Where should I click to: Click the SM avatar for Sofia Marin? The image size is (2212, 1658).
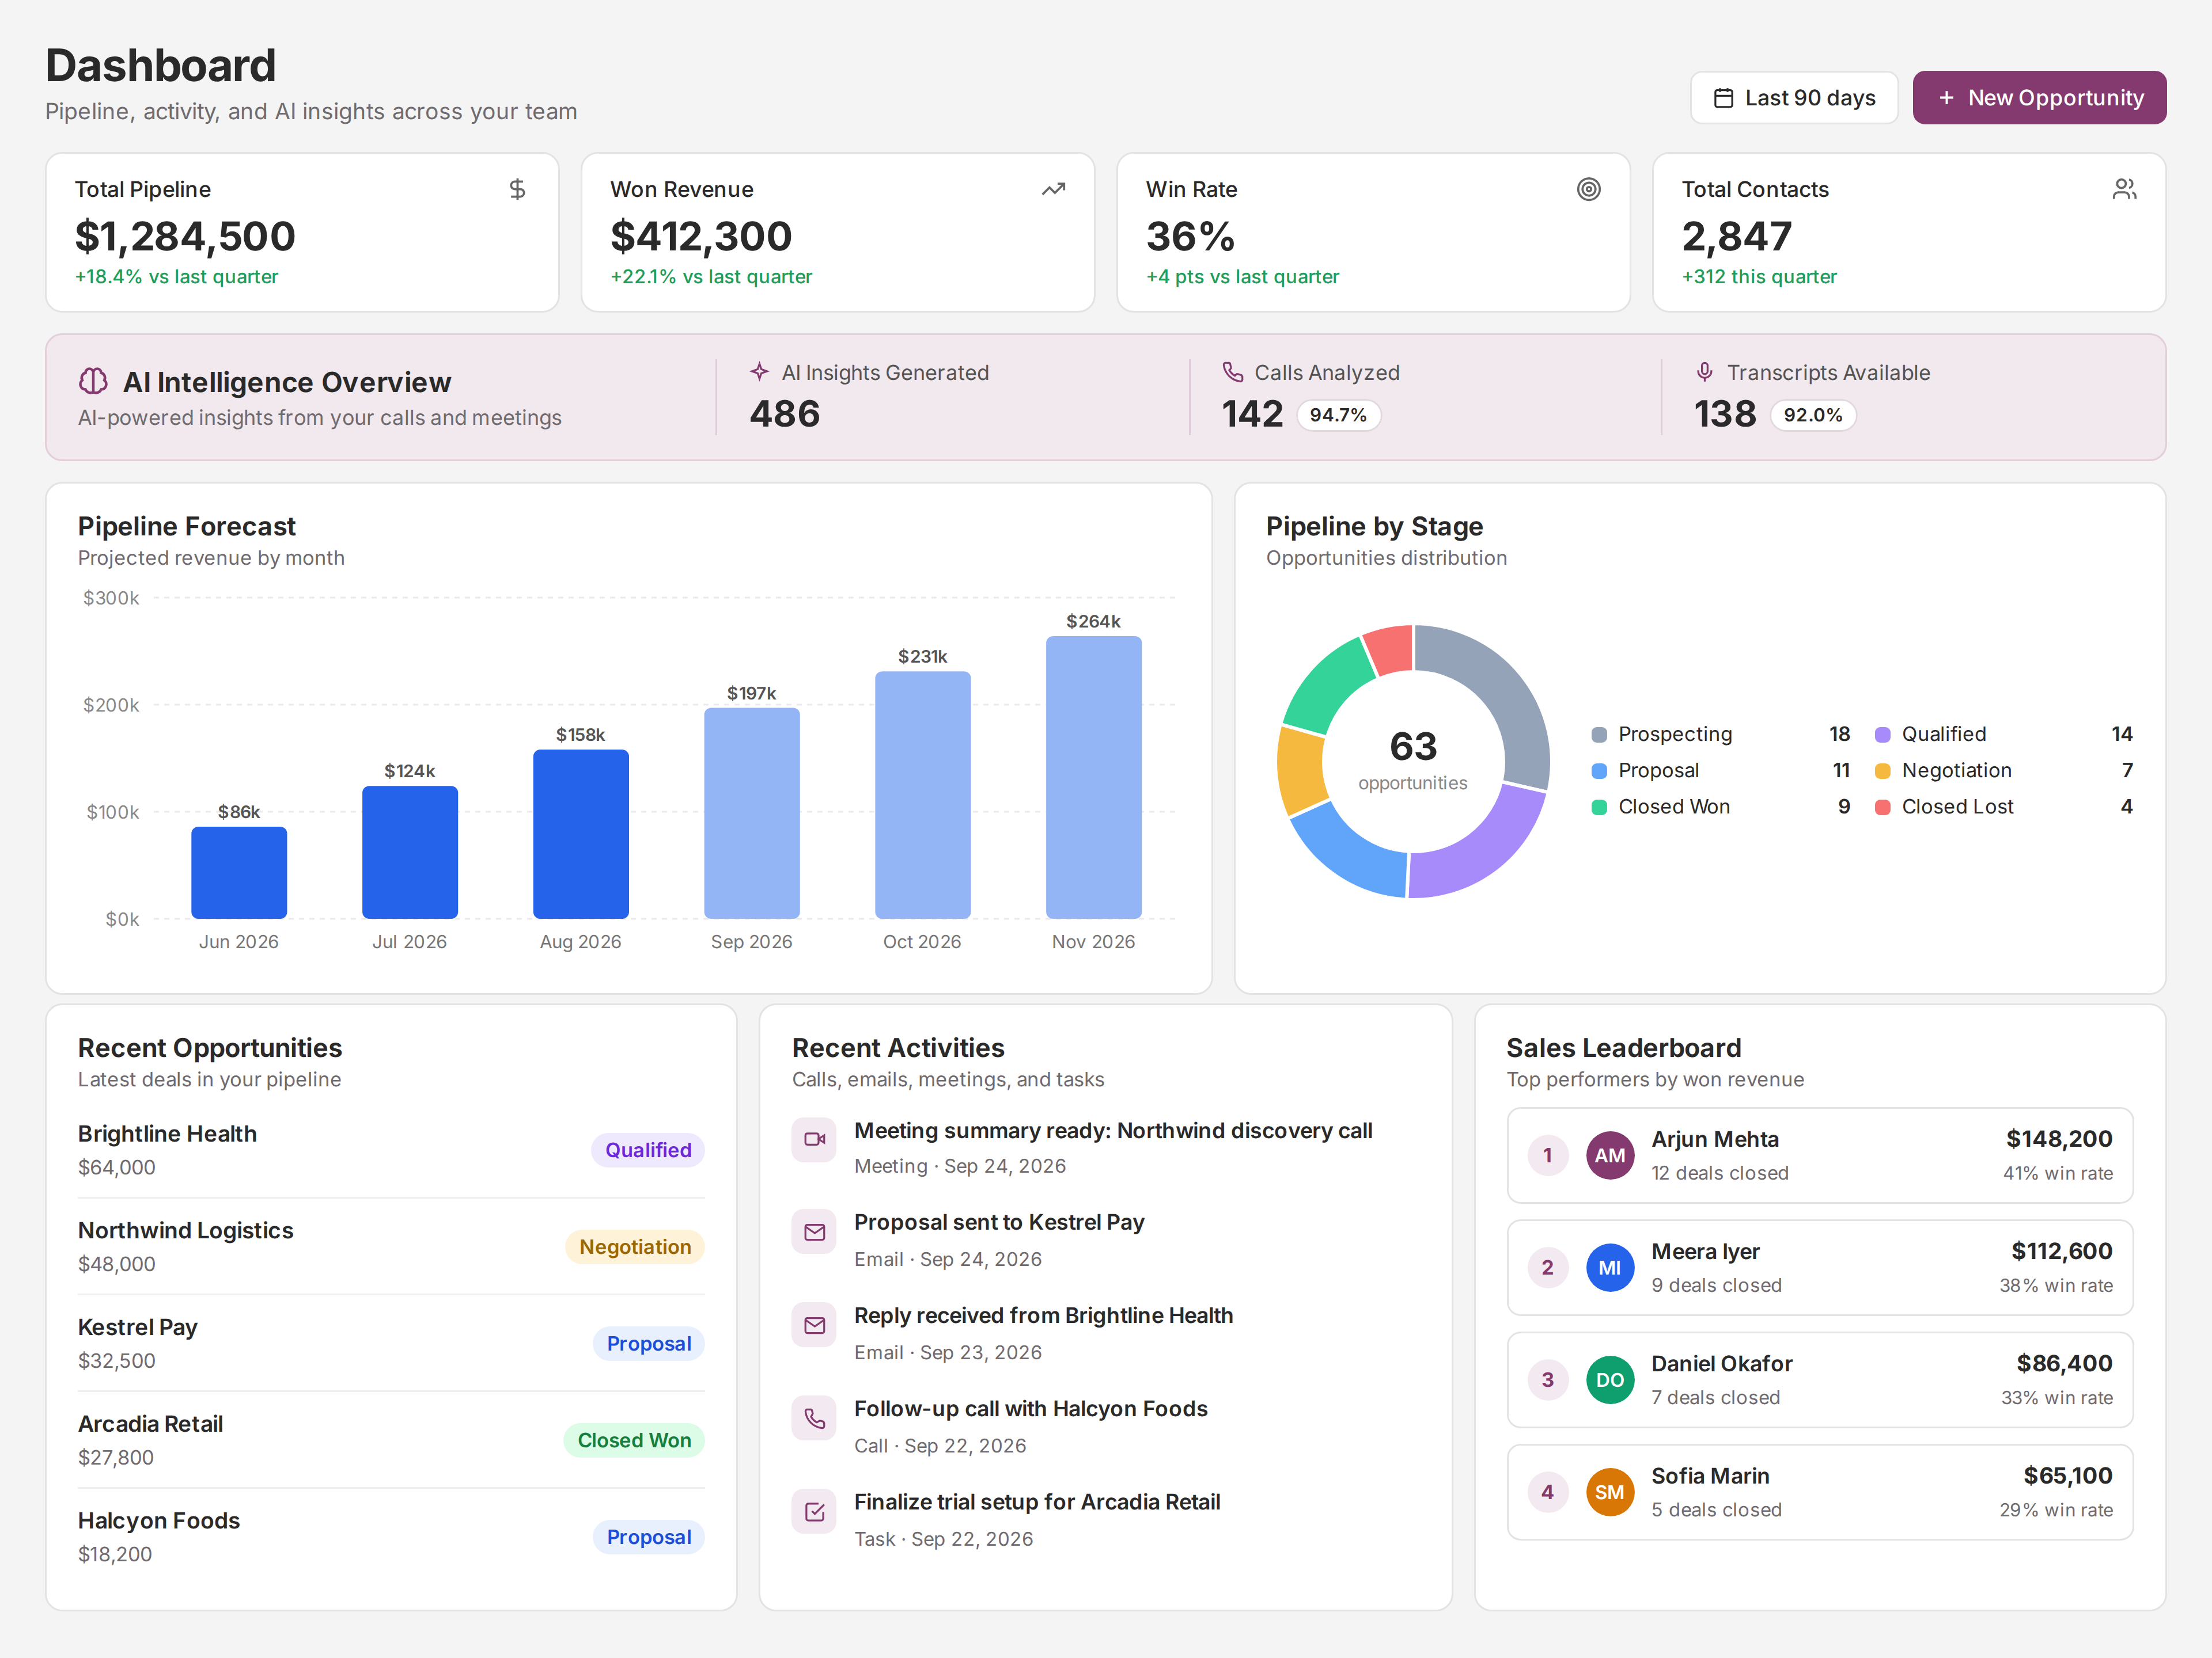1610,1492
